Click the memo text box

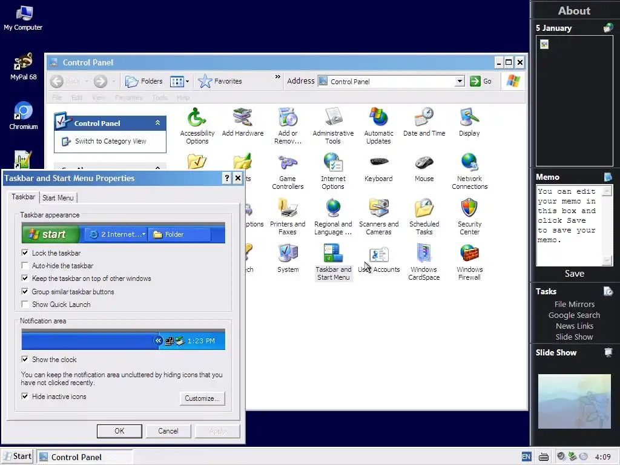click(x=569, y=226)
